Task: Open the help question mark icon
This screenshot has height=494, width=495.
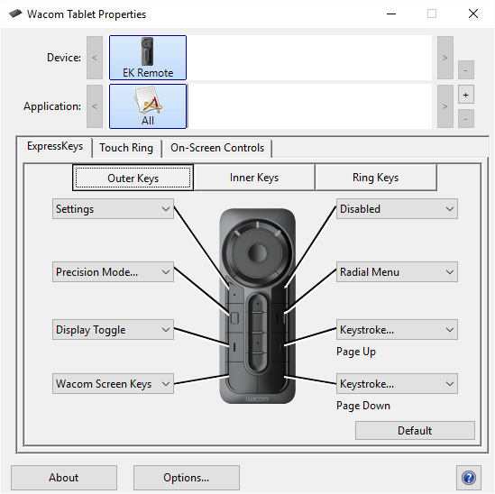Action: [x=469, y=478]
